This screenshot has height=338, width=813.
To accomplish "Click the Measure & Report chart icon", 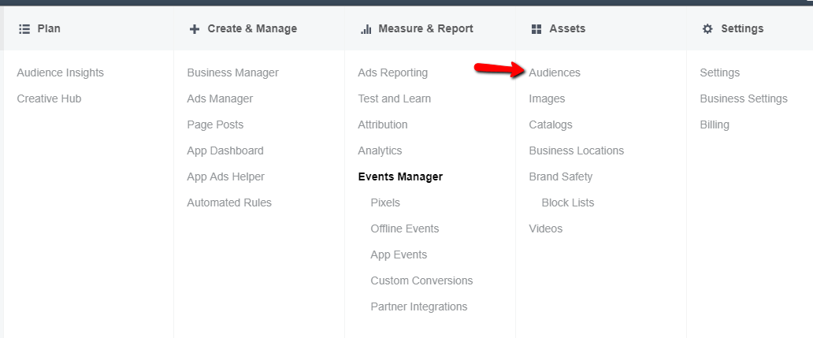I will tap(366, 29).
